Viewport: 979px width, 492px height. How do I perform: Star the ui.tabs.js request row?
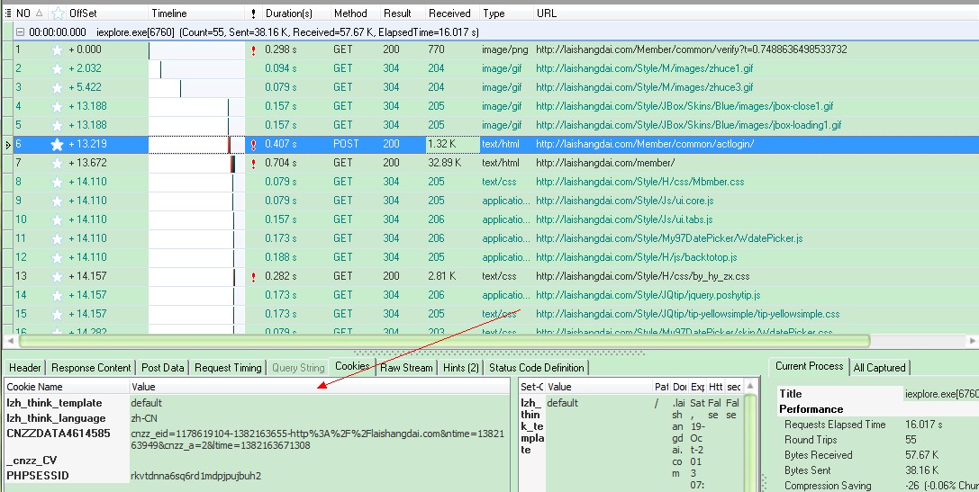click(58, 219)
